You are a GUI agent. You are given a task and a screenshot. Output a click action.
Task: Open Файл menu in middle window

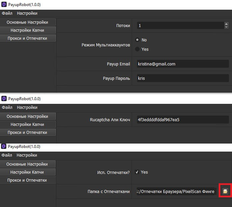7,107
